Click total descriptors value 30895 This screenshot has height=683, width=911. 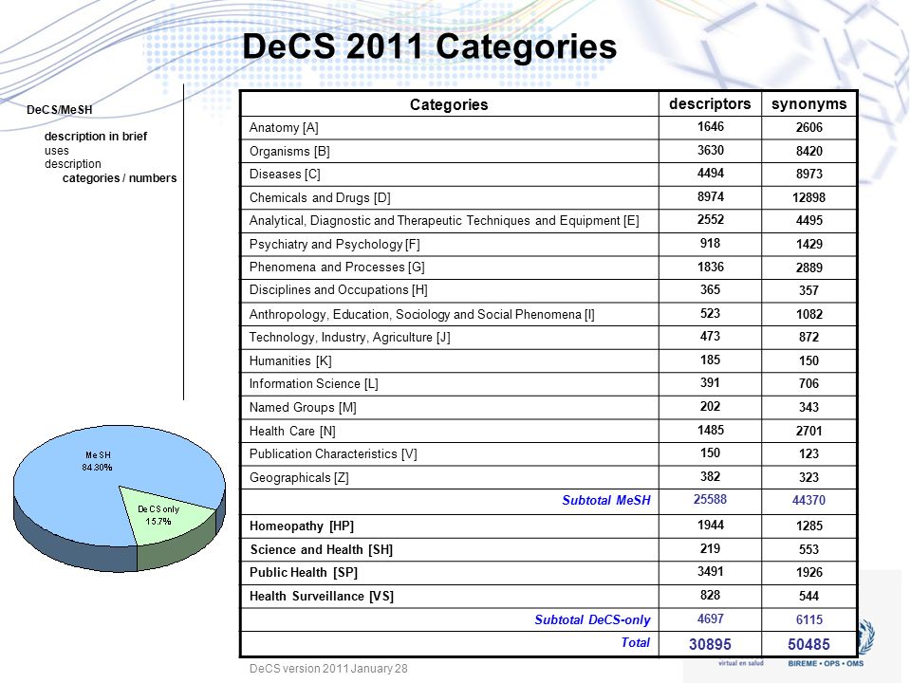pos(710,644)
